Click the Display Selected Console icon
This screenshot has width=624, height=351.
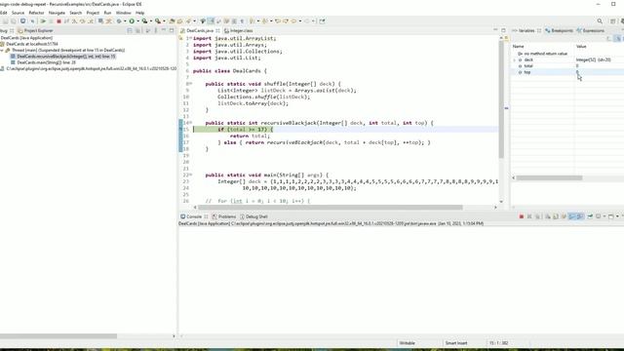(598, 216)
